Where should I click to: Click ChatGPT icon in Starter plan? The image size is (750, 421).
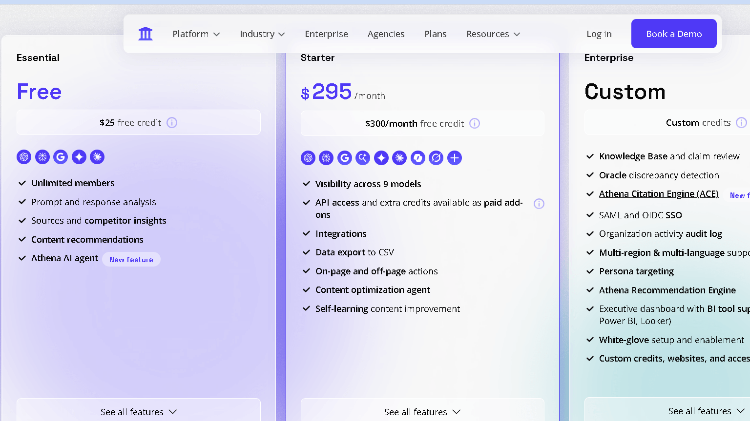(308, 158)
